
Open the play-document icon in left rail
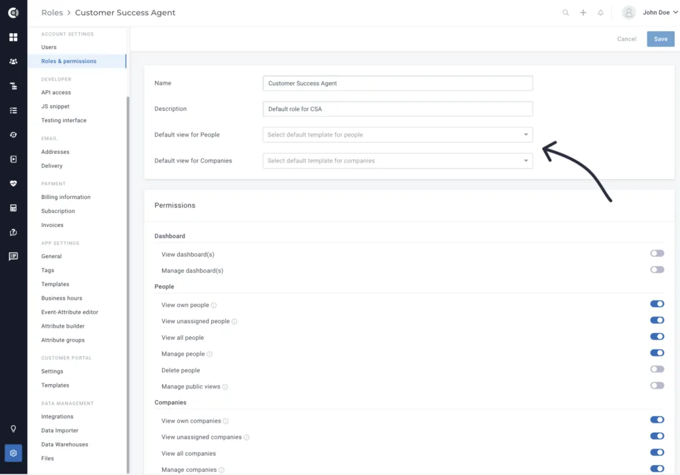(13, 159)
